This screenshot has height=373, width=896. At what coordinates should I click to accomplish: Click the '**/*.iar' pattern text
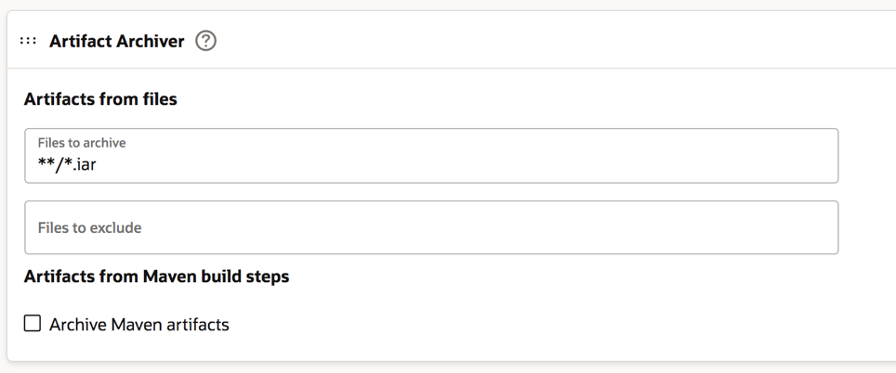tap(67, 165)
